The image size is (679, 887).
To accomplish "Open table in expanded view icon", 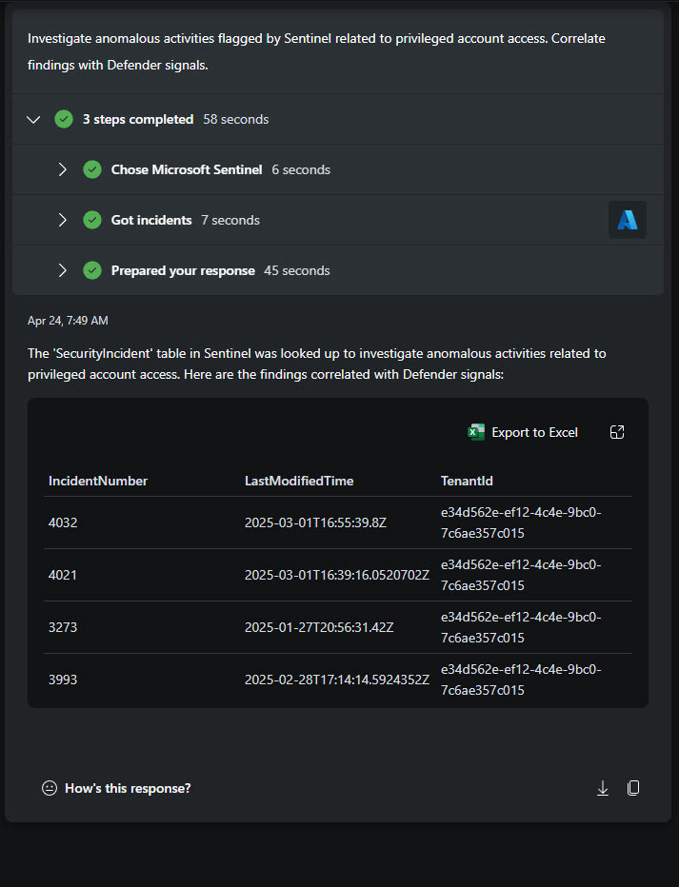I will [617, 432].
